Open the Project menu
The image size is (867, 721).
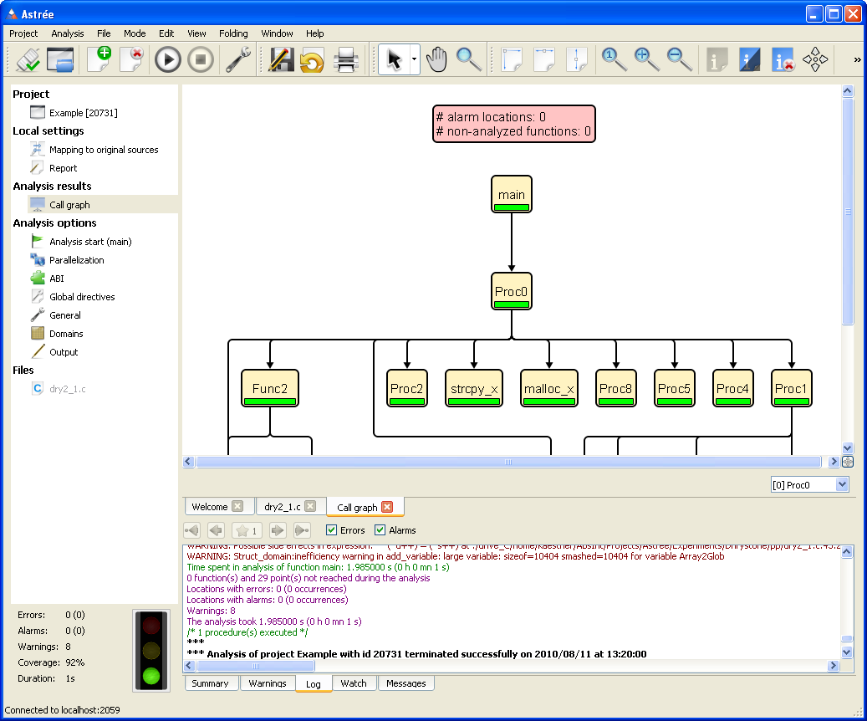pos(23,33)
